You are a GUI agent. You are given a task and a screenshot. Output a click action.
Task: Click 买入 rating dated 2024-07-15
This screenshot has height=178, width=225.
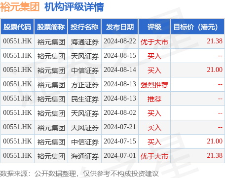pyautogui.click(x=154, y=142)
